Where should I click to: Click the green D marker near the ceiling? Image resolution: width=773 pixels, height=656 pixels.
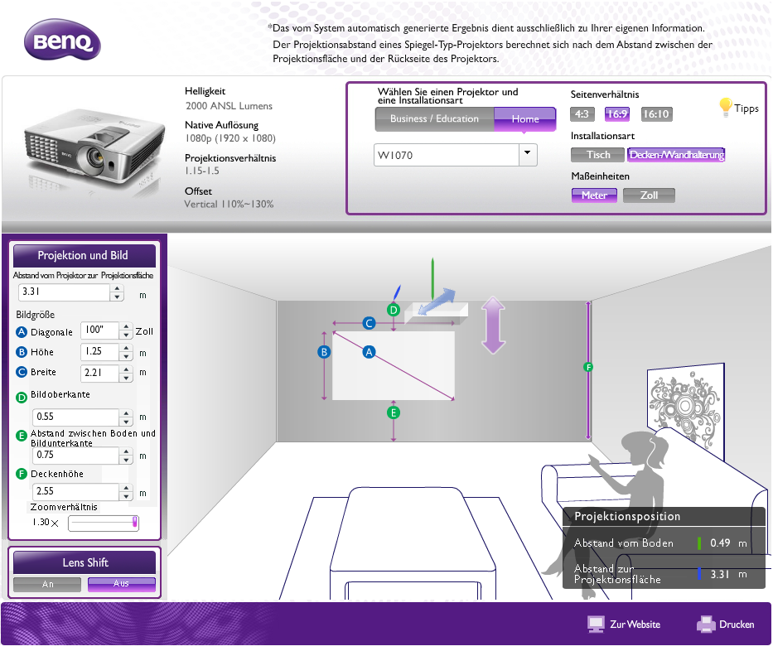point(393,310)
